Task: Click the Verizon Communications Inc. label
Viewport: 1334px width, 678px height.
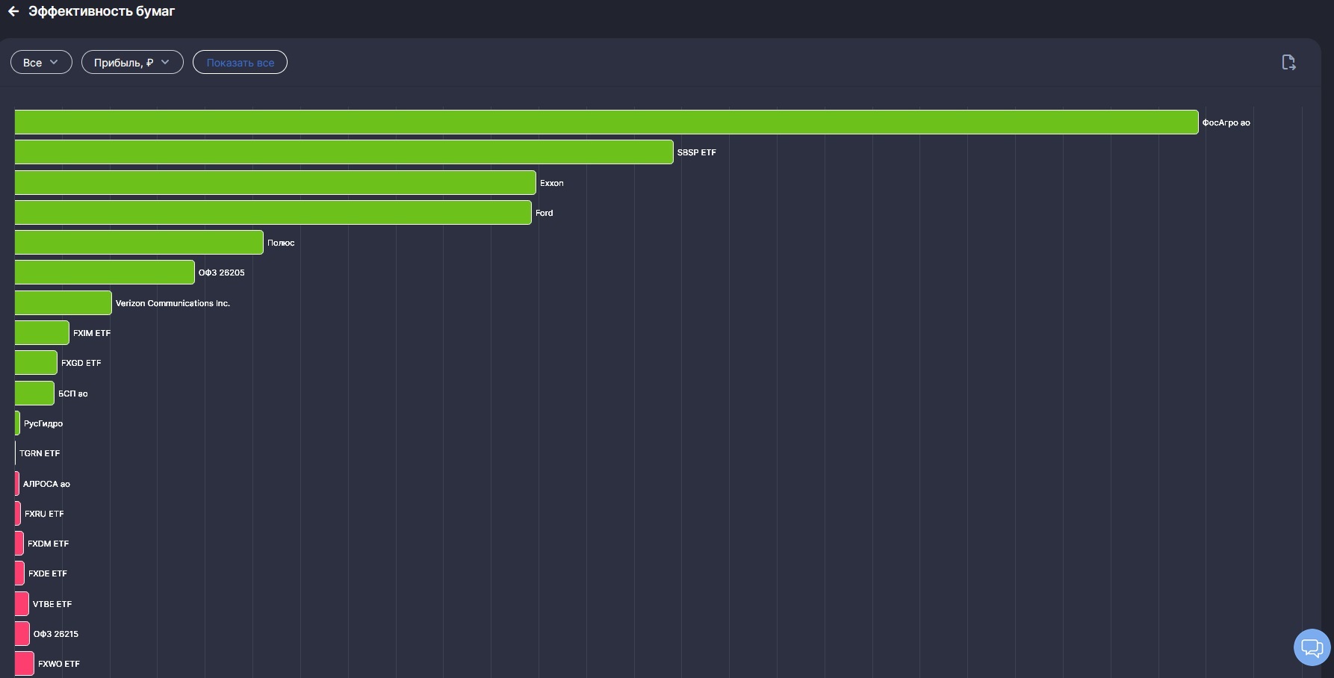Action: (x=173, y=303)
